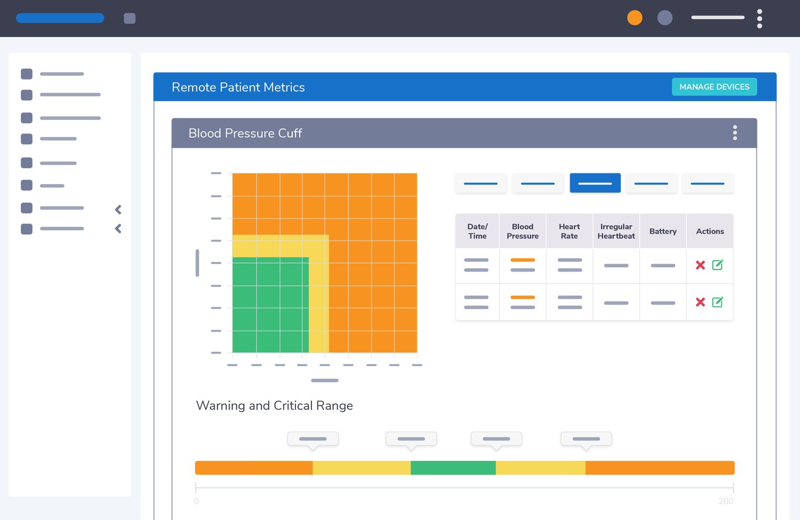Delete the second table row with red X
Image resolution: width=800 pixels, height=520 pixels.
tap(700, 302)
